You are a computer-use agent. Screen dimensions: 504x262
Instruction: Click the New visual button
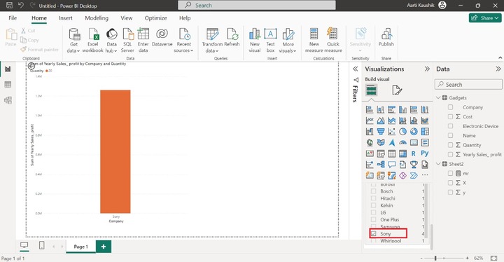click(x=255, y=40)
